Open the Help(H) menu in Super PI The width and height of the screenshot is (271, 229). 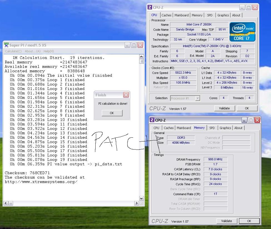point(49,51)
